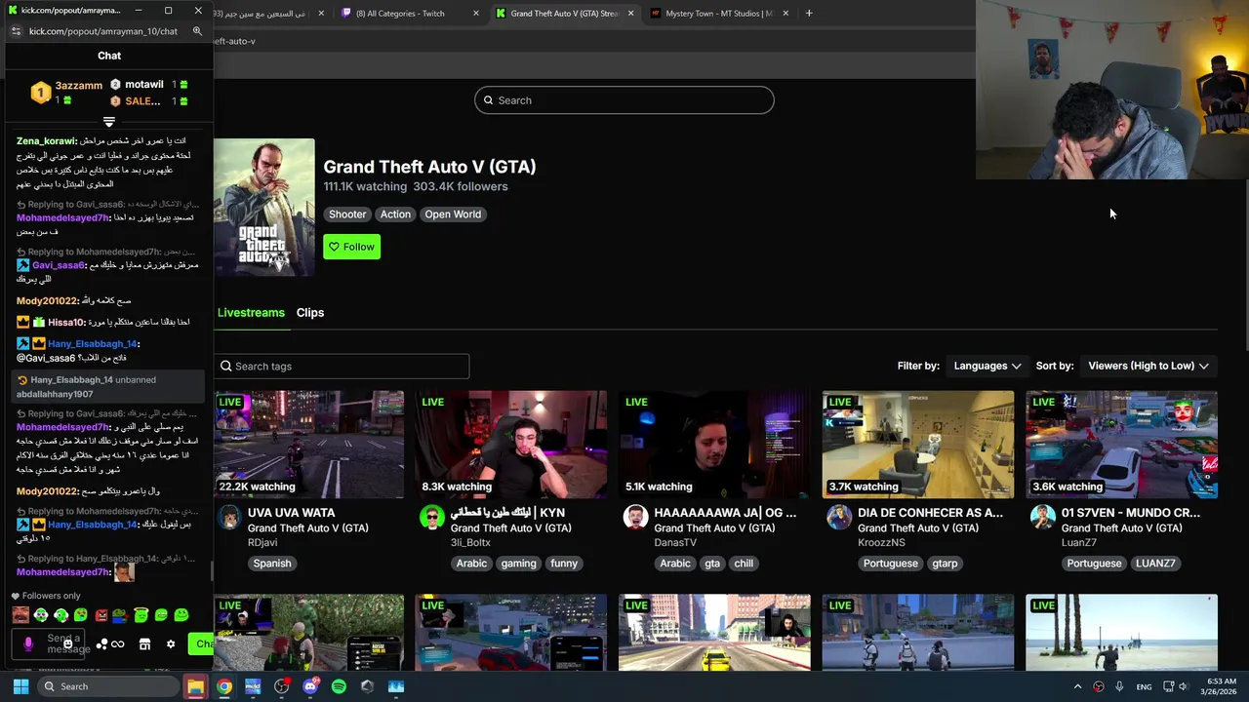This screenshot has width=1249, height=702.
Task: Open Viewers (High to Low) sort dropdown
Action: pyautogui.click(x=1148, y=366)
